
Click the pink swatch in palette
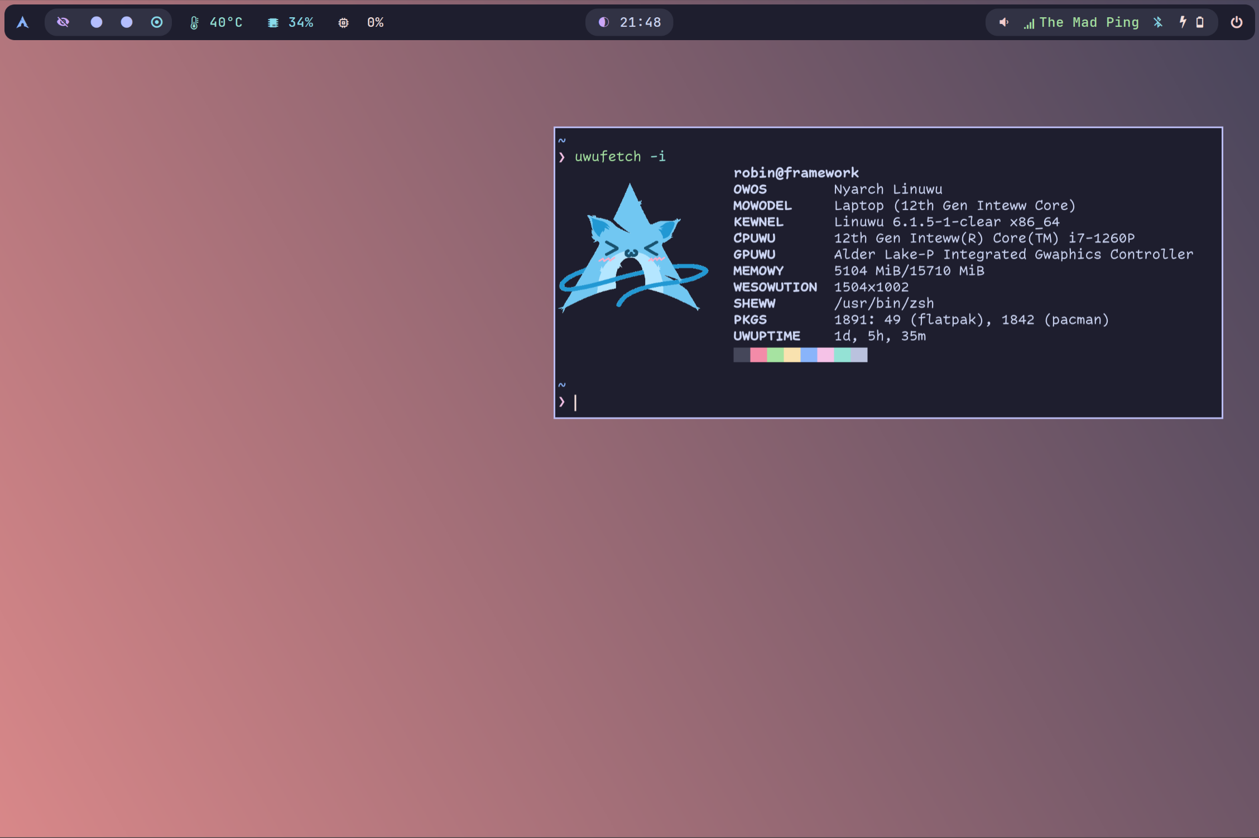click(x=758, y=355)
